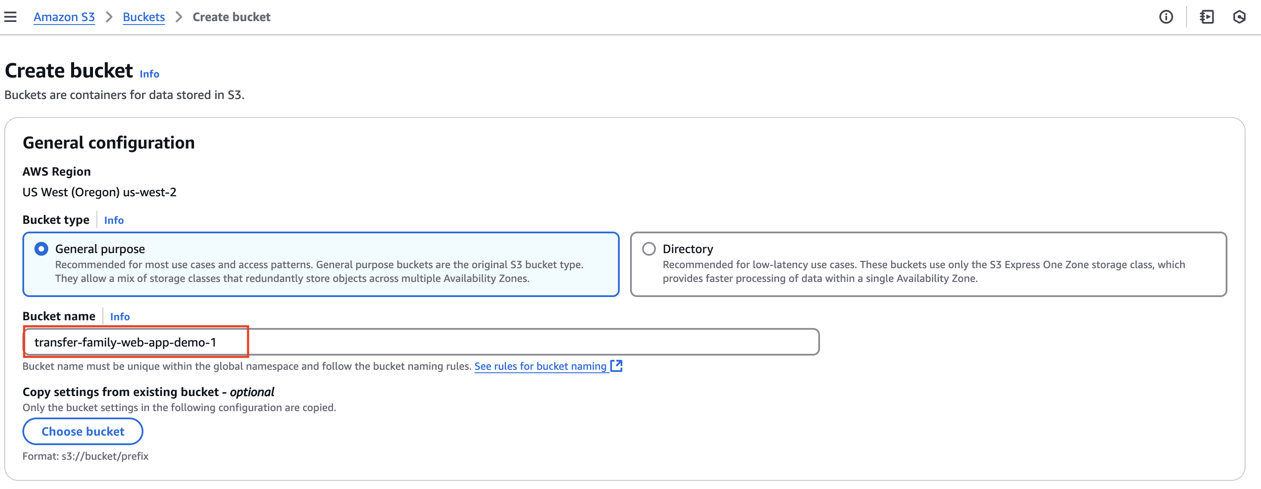Click external link icon beside bucket naming rules

[x=616, y=365]
